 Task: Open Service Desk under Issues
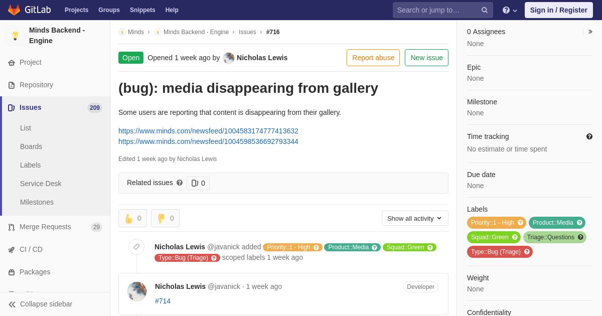click(x=41, y=184)
